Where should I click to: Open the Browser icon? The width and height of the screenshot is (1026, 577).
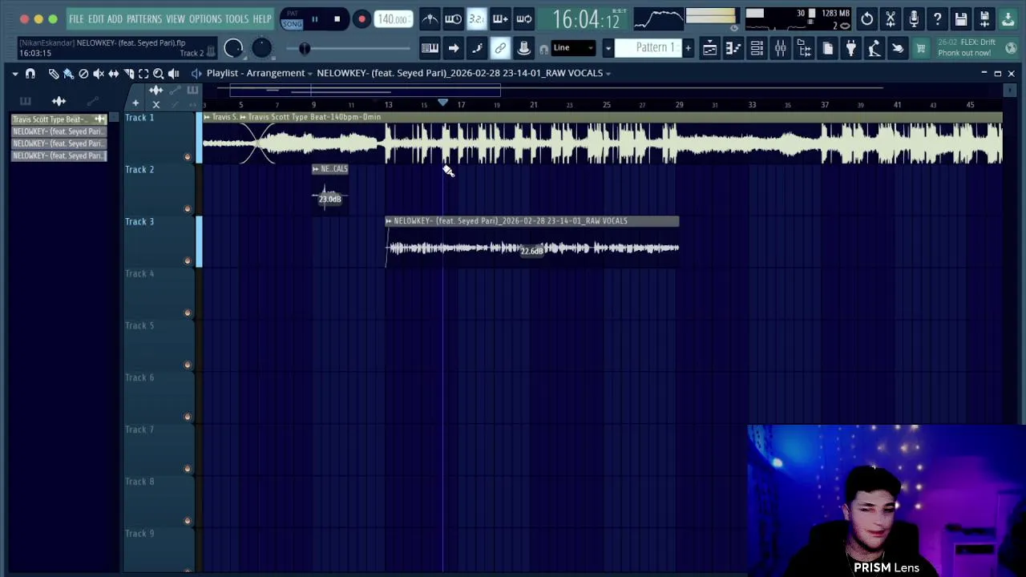click(x=804, y=49)
